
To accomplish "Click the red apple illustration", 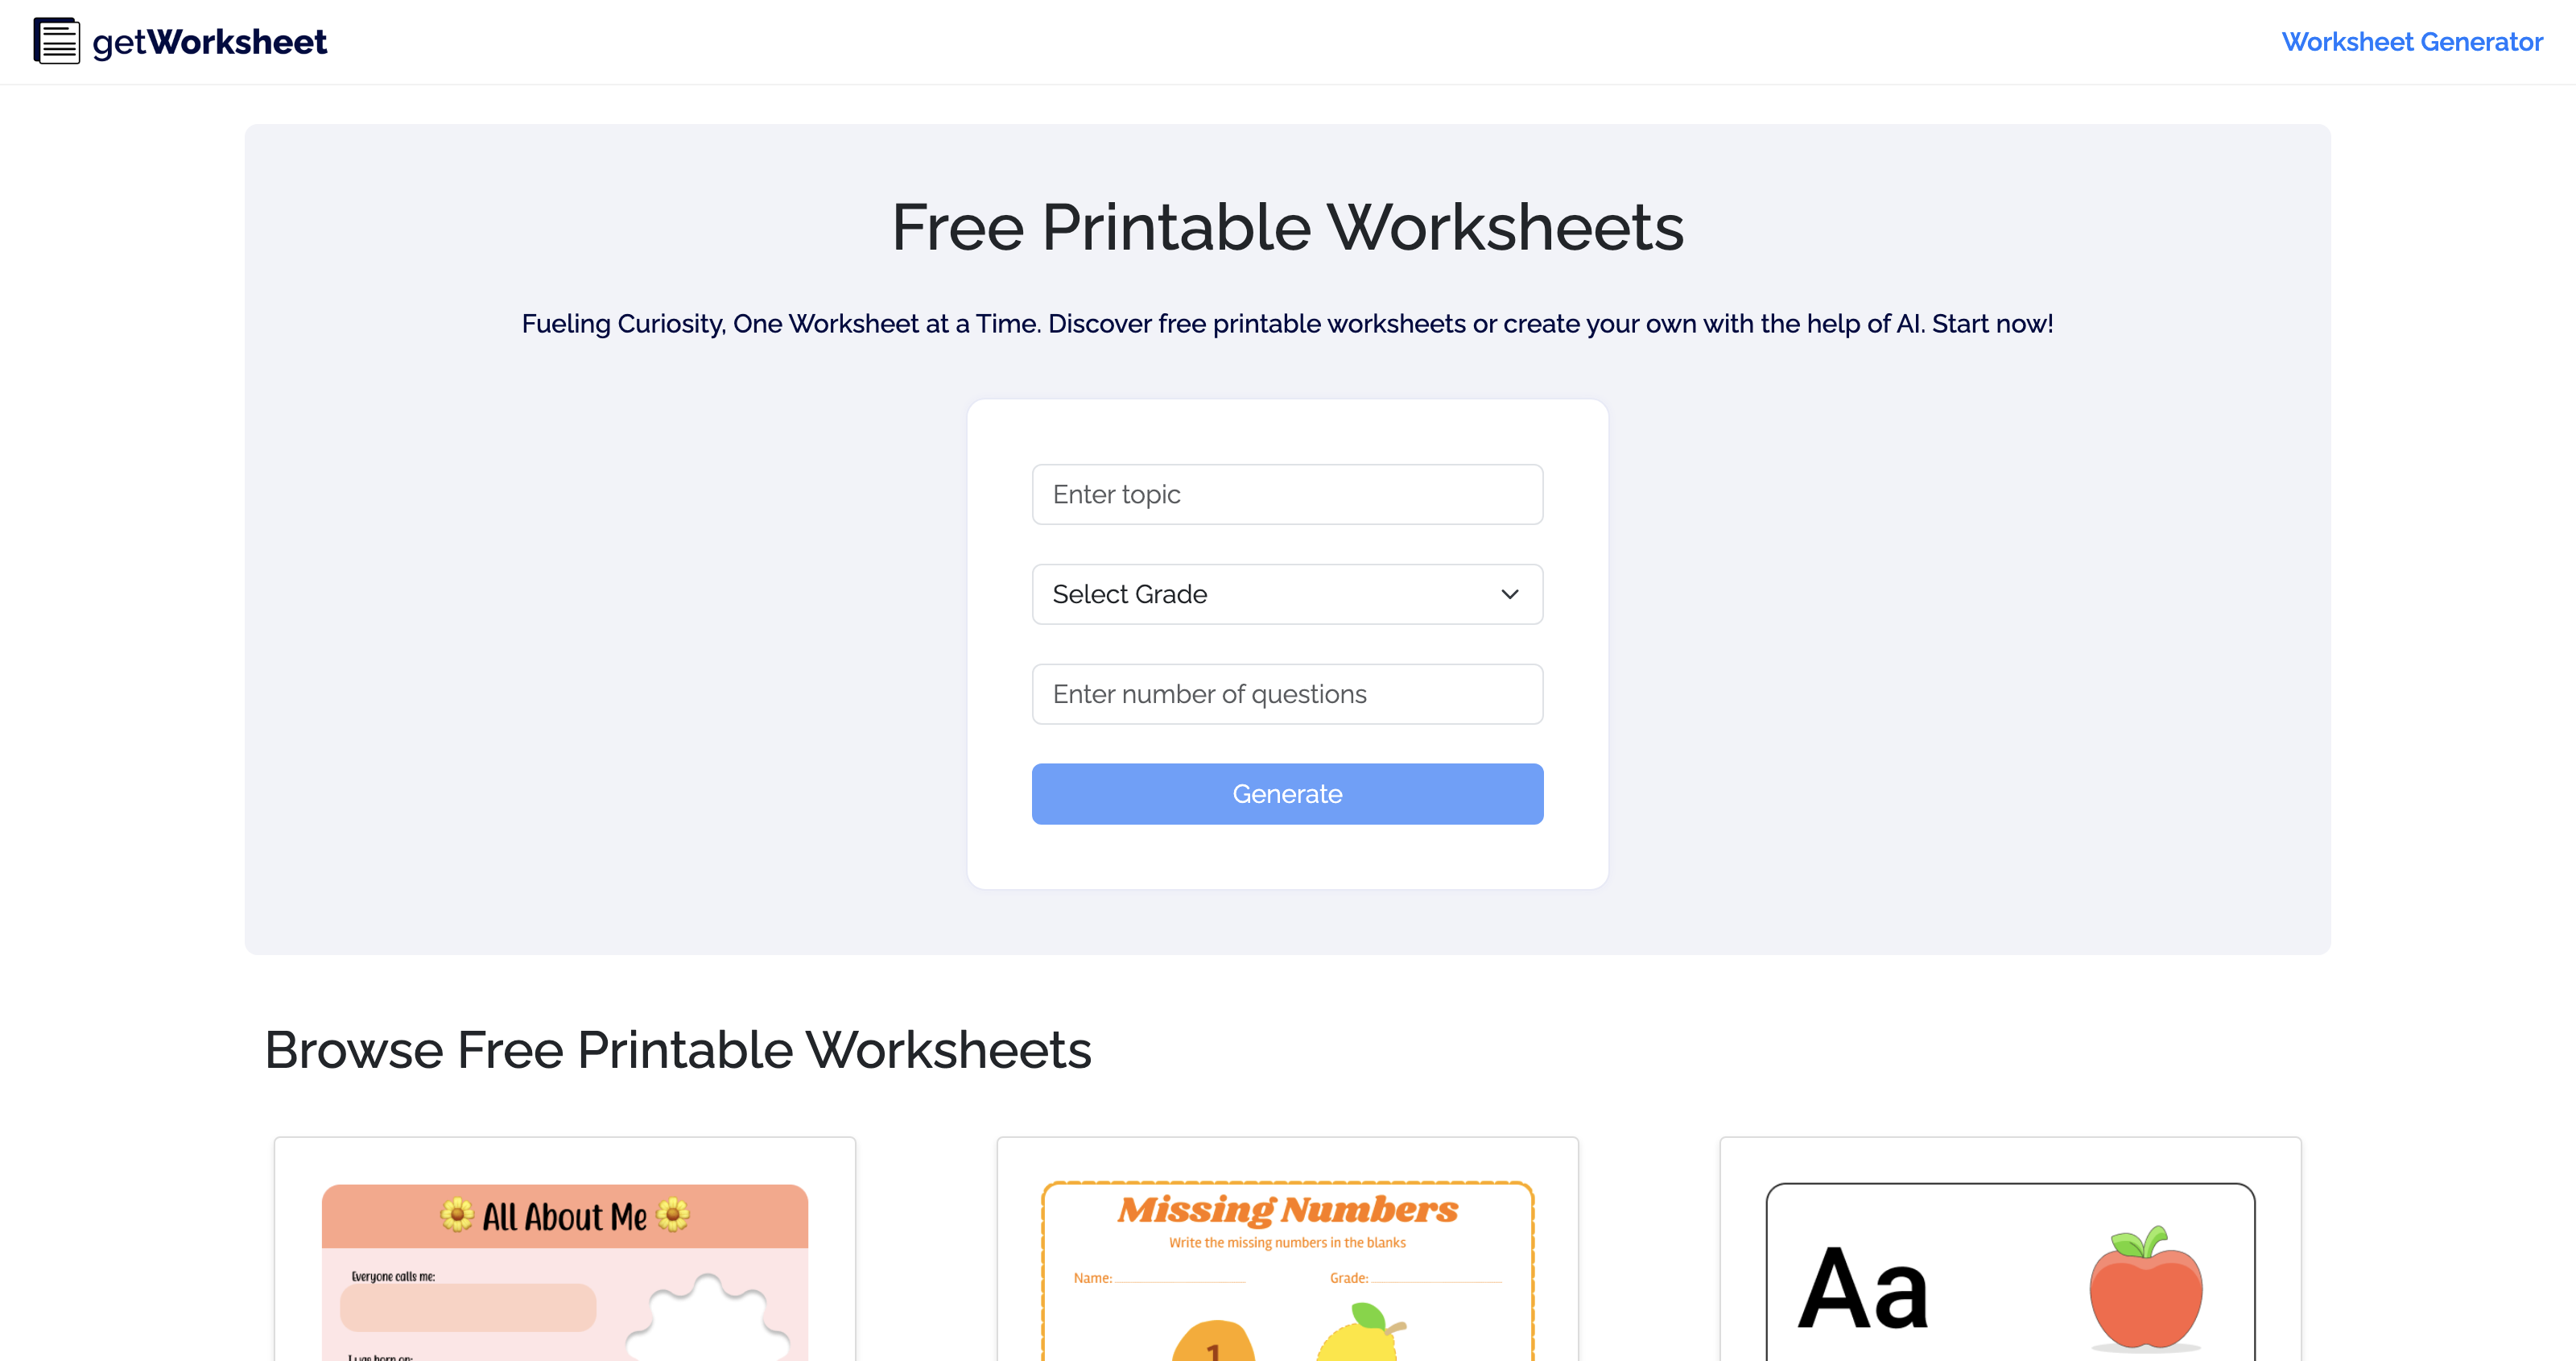I will [2145, 1288].
